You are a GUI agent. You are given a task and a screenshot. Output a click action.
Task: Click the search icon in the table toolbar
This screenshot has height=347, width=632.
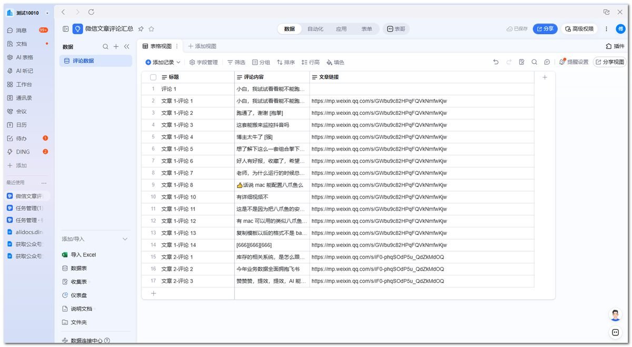point(534,62)
